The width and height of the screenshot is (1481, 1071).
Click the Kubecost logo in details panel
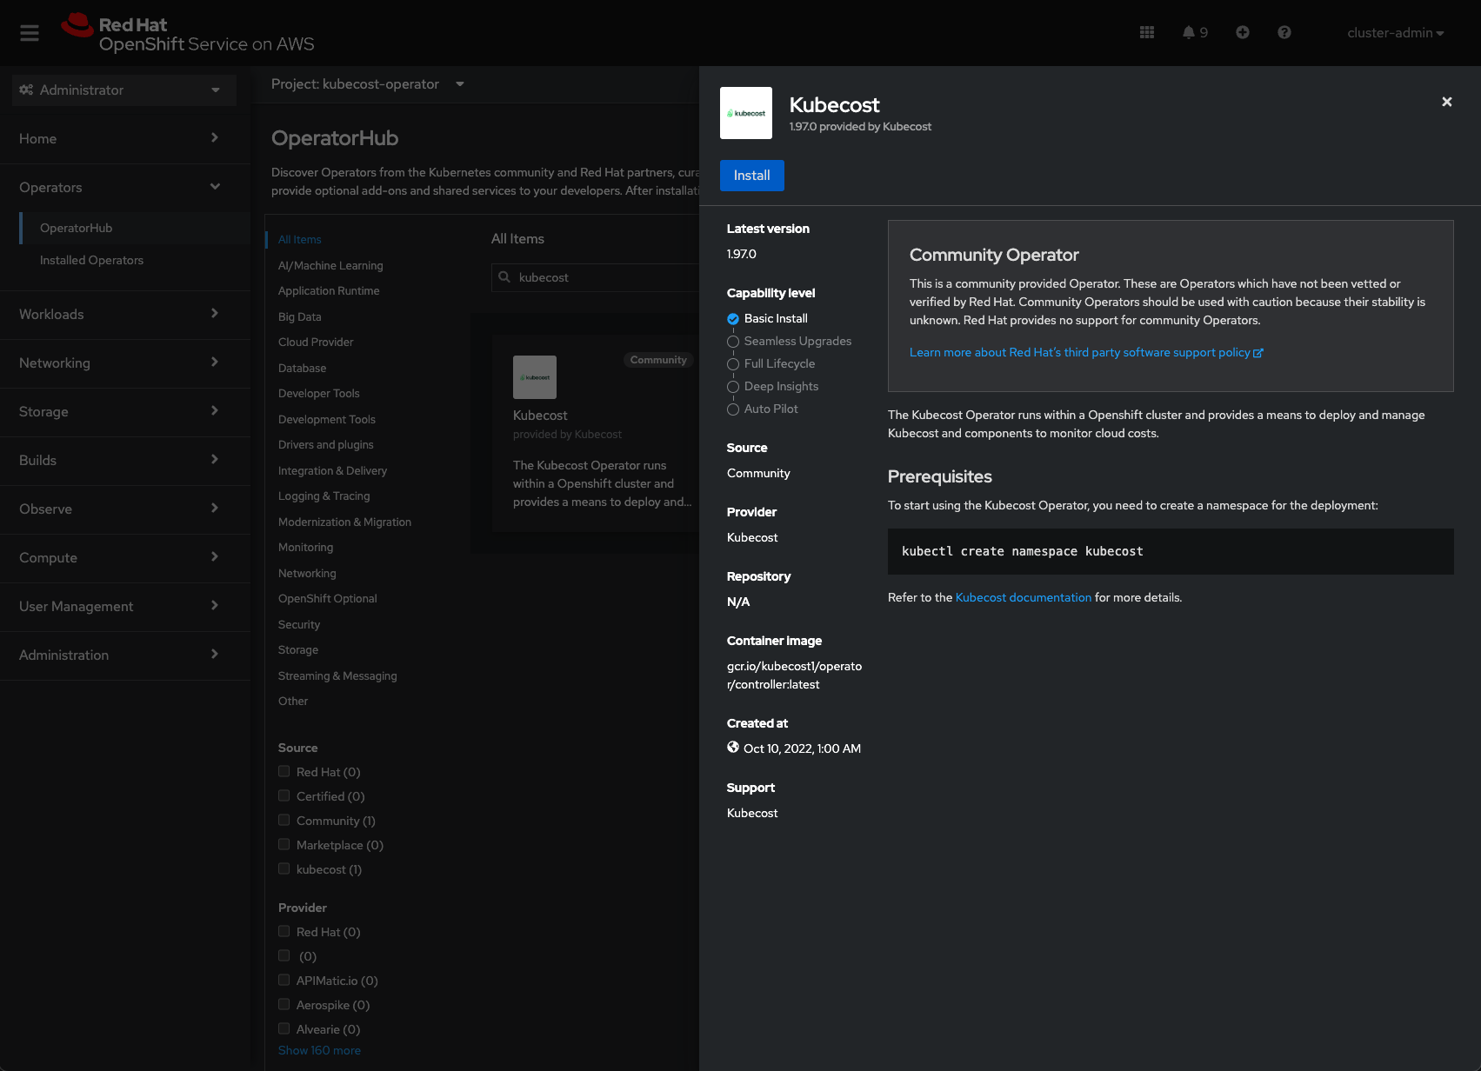tap(746, 113)
